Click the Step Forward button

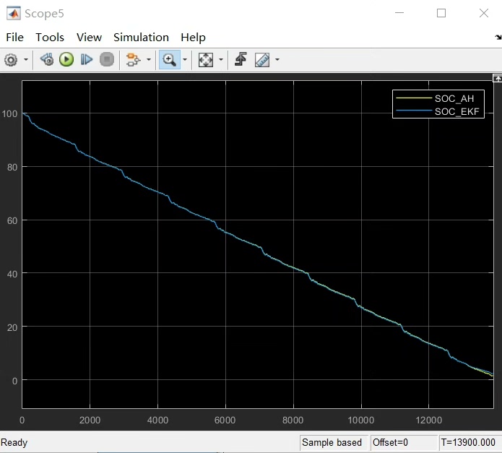87,59
